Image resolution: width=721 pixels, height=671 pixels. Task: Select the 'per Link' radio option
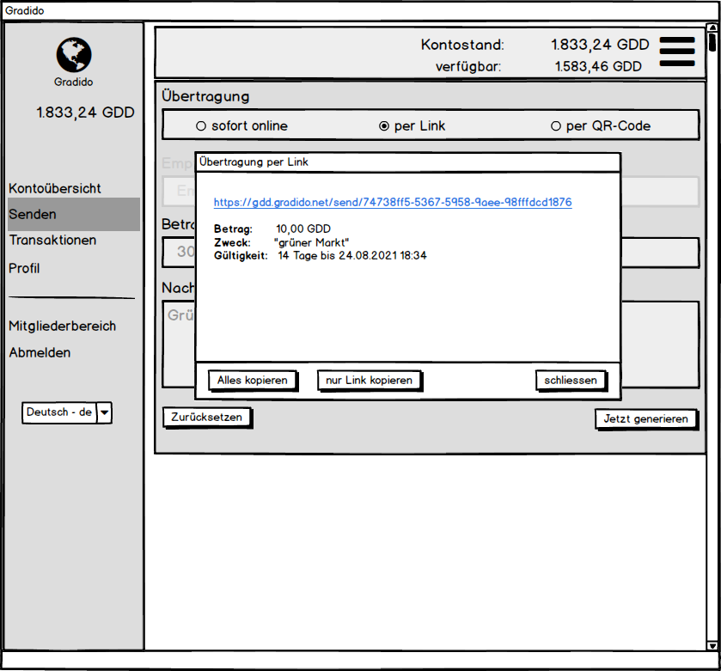coord(384,126)
